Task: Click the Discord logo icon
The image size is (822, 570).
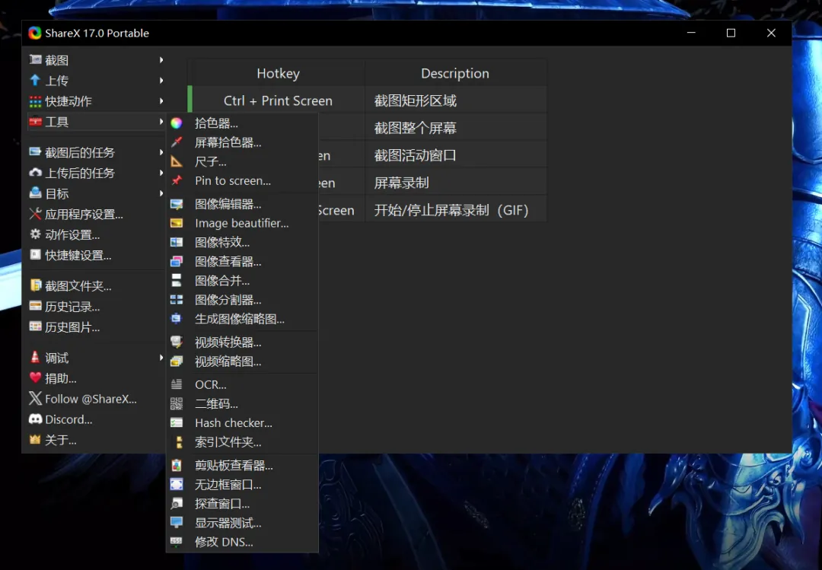Action: coord(35,419)
